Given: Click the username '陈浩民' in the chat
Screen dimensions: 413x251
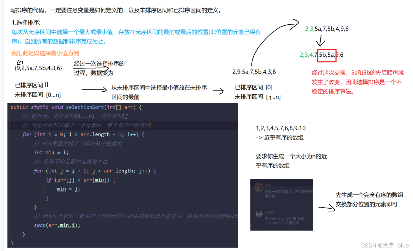Looking at the screenshot, I should 269,213.
